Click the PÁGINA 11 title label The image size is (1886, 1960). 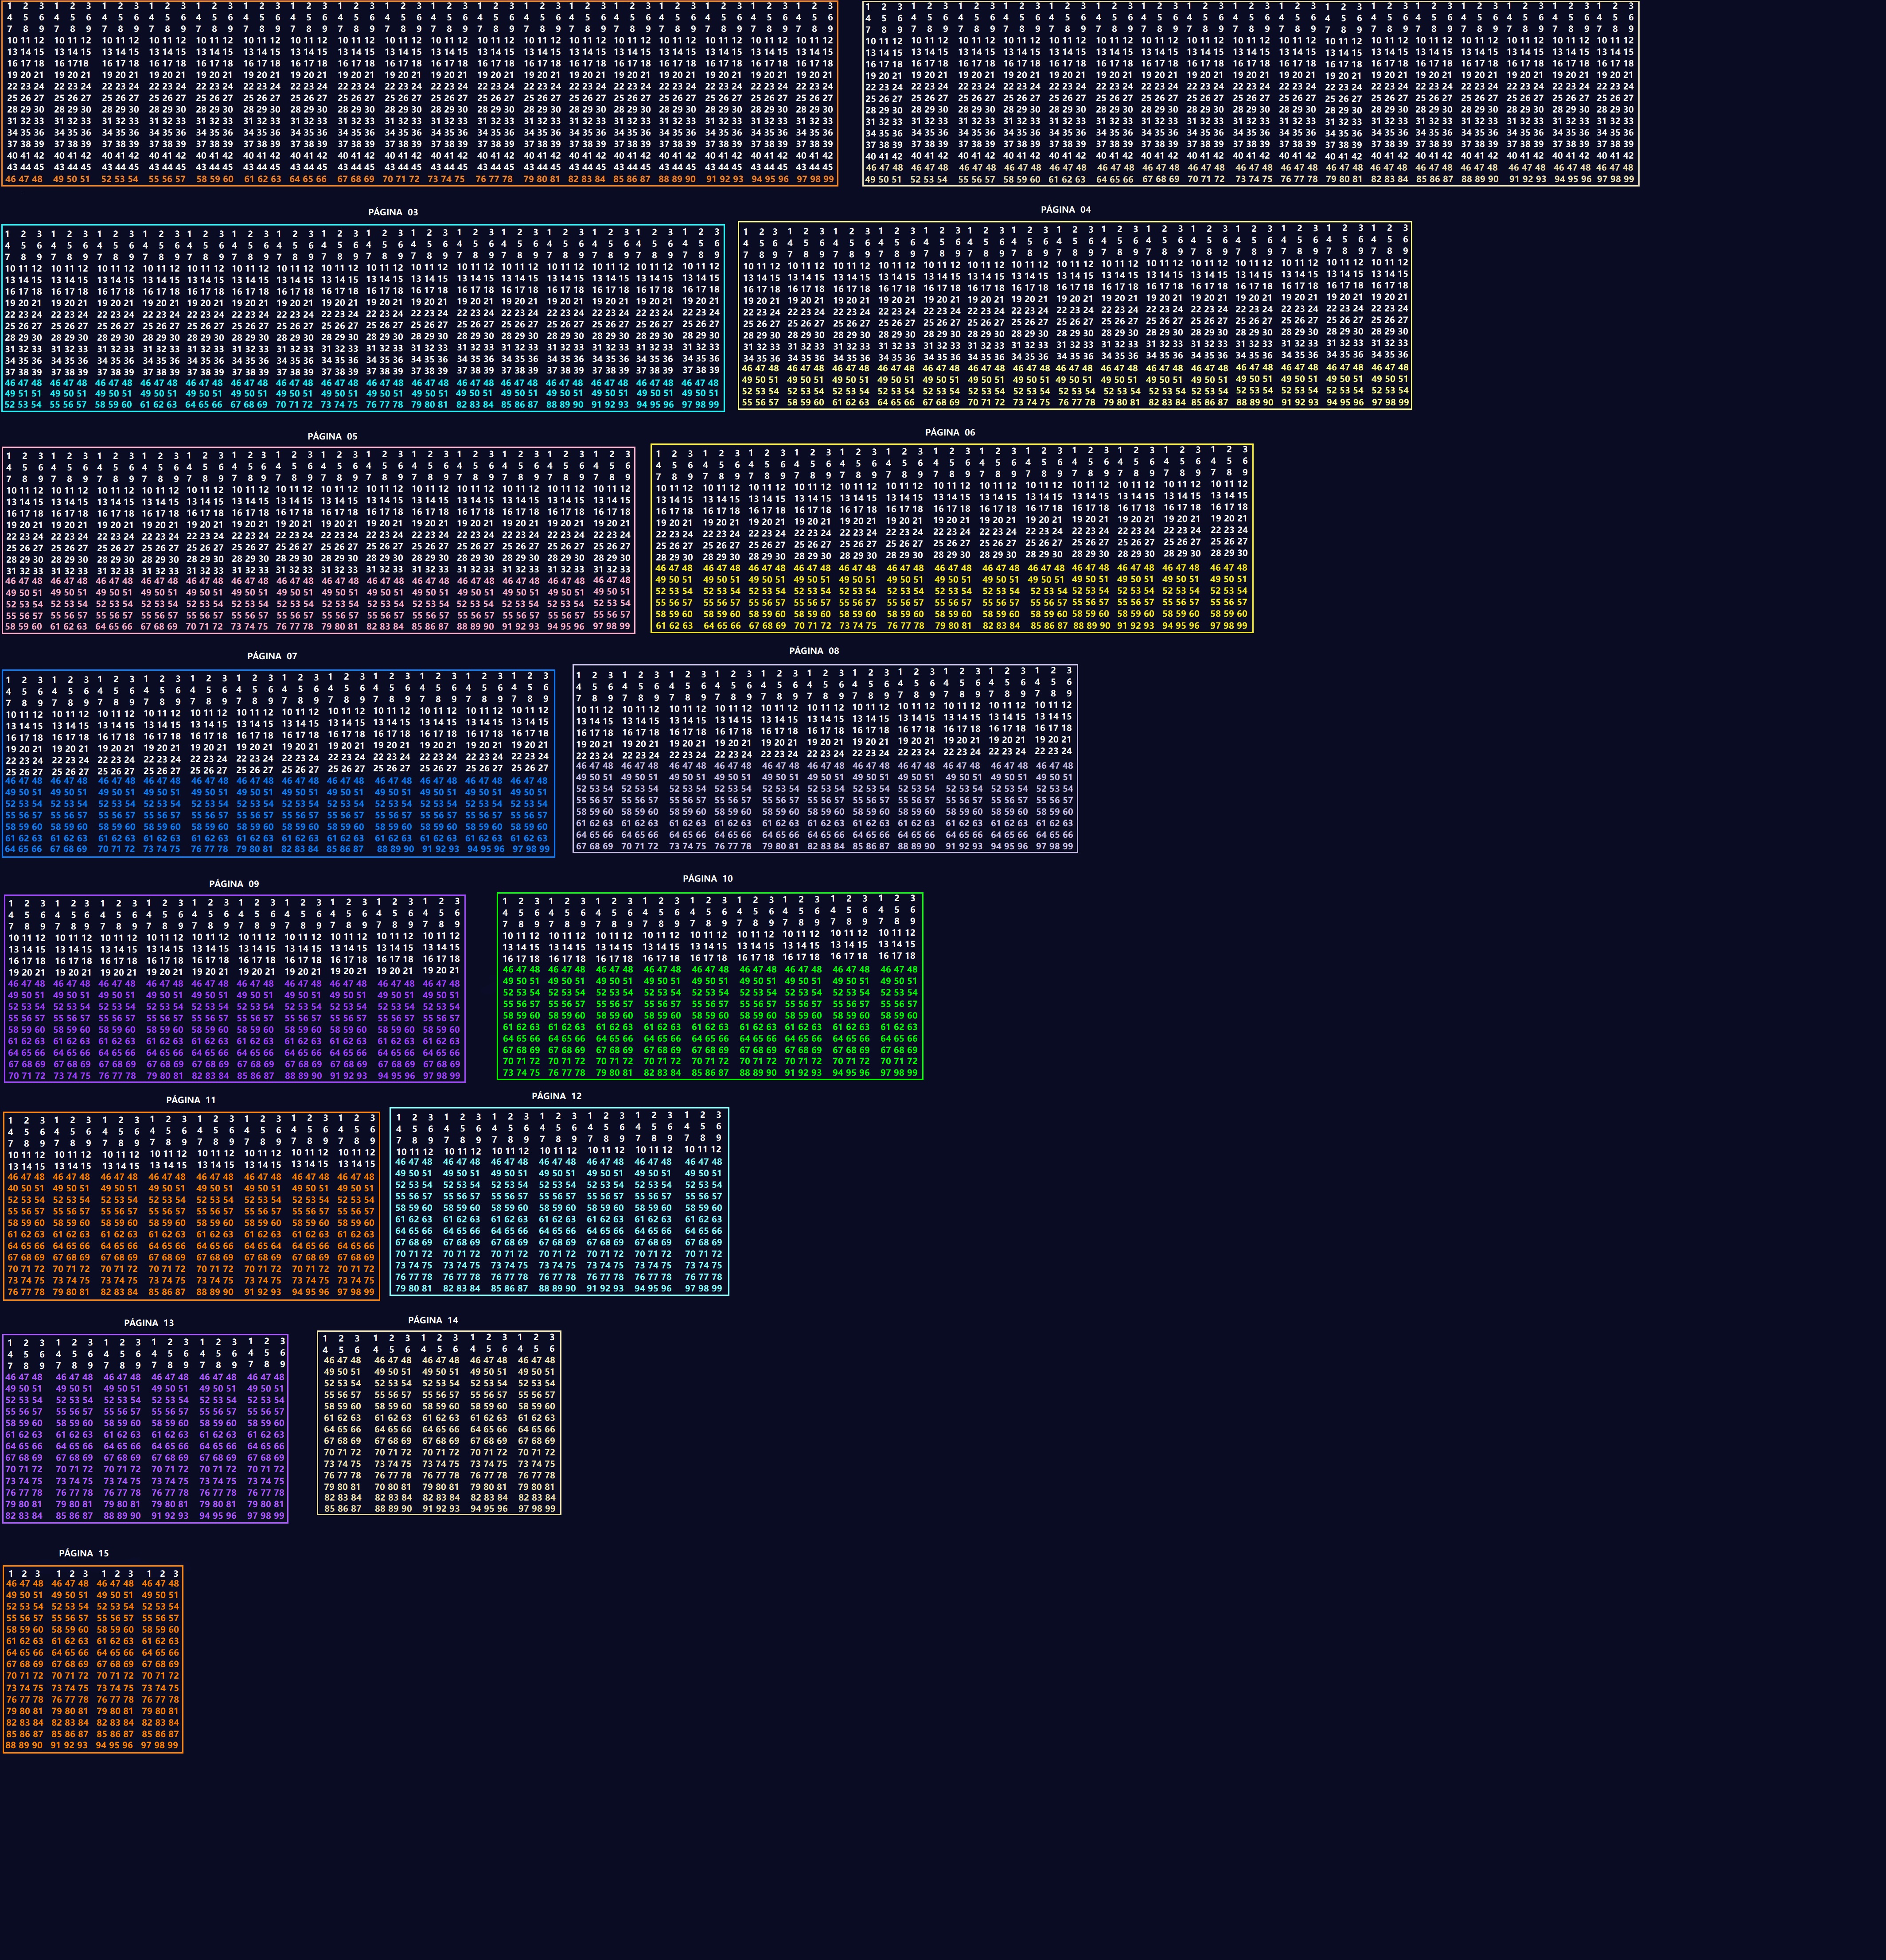click(x=190, y=1100)
